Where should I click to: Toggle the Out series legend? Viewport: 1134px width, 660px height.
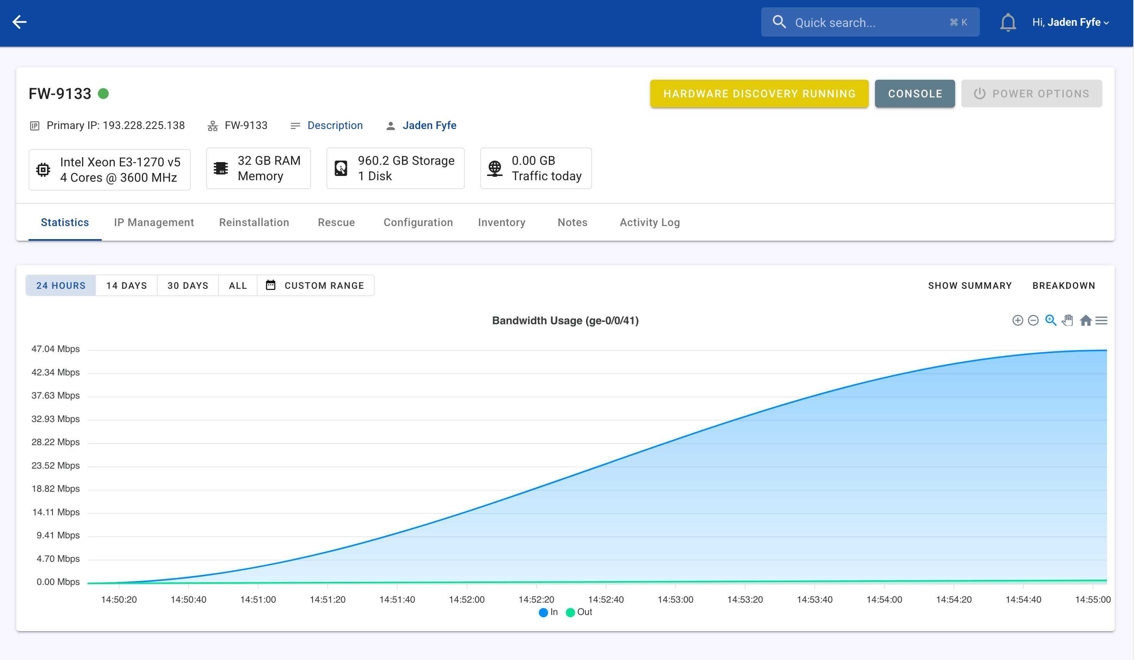579,612
